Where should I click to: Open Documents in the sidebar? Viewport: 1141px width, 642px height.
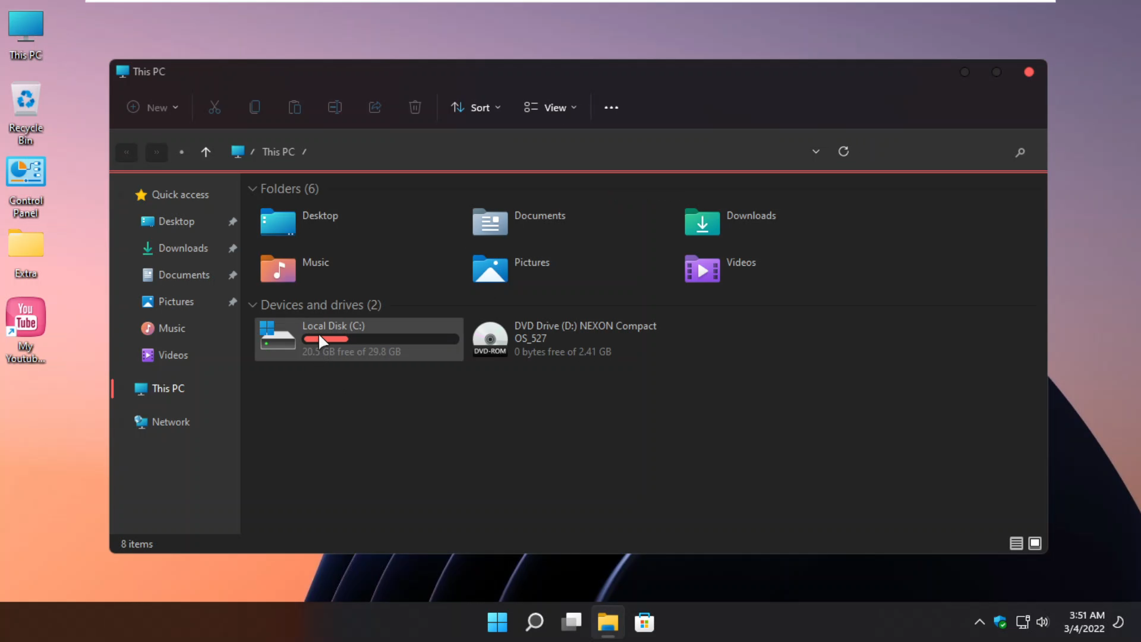click(175, 275)
